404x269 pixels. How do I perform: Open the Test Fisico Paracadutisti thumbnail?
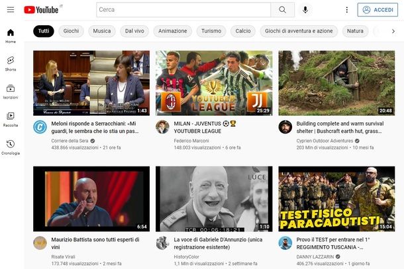click(x=336, y=199)
